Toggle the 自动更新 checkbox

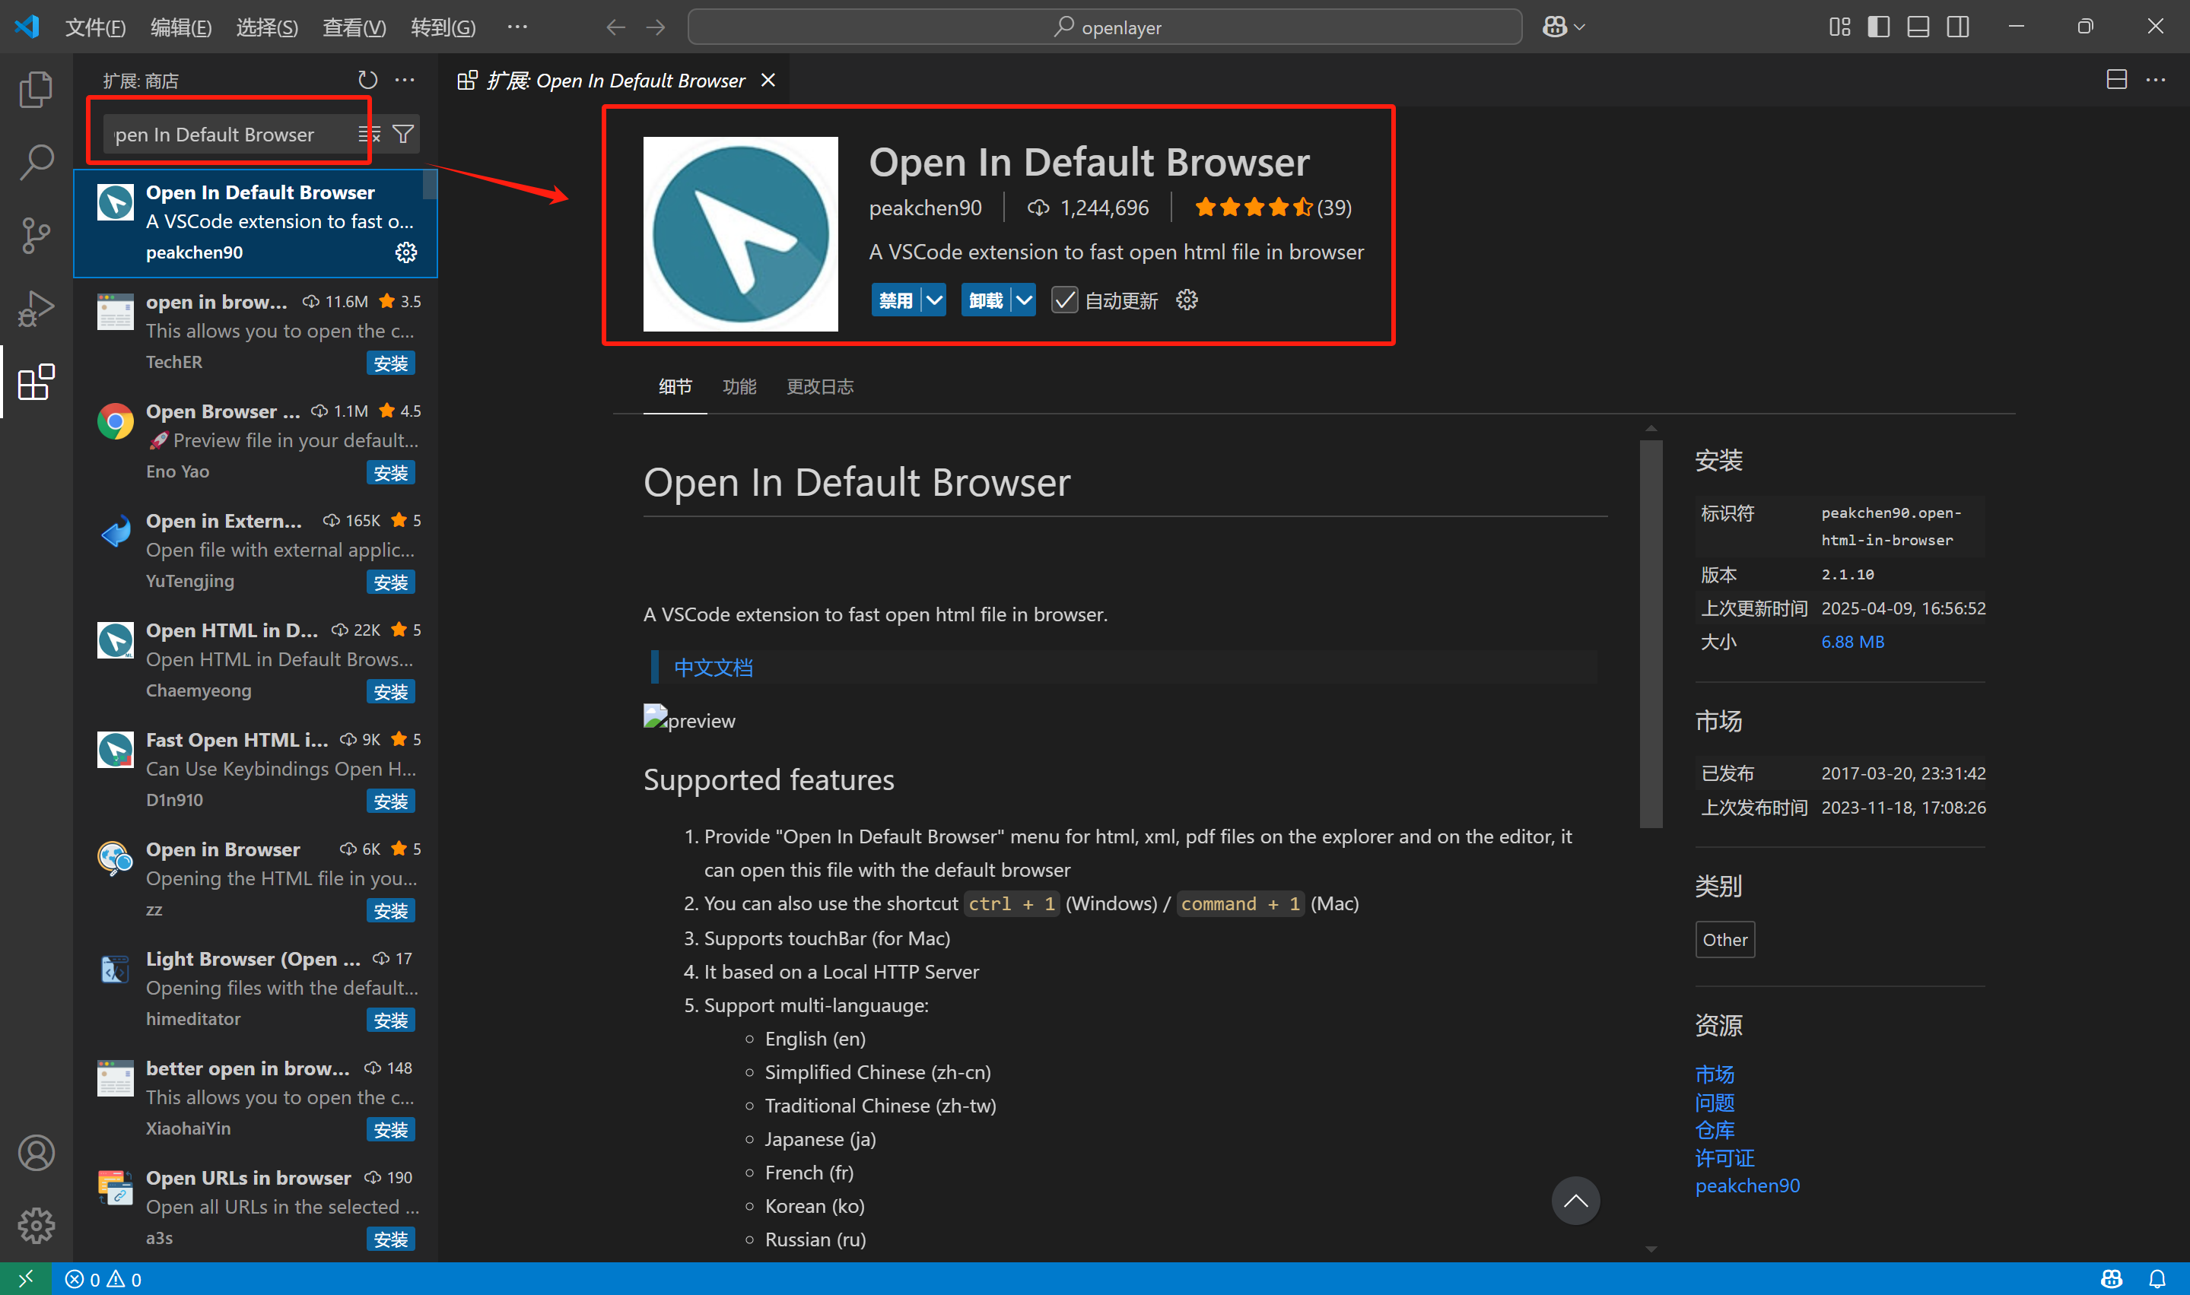pyautogui.click(x=1064, y=301)
